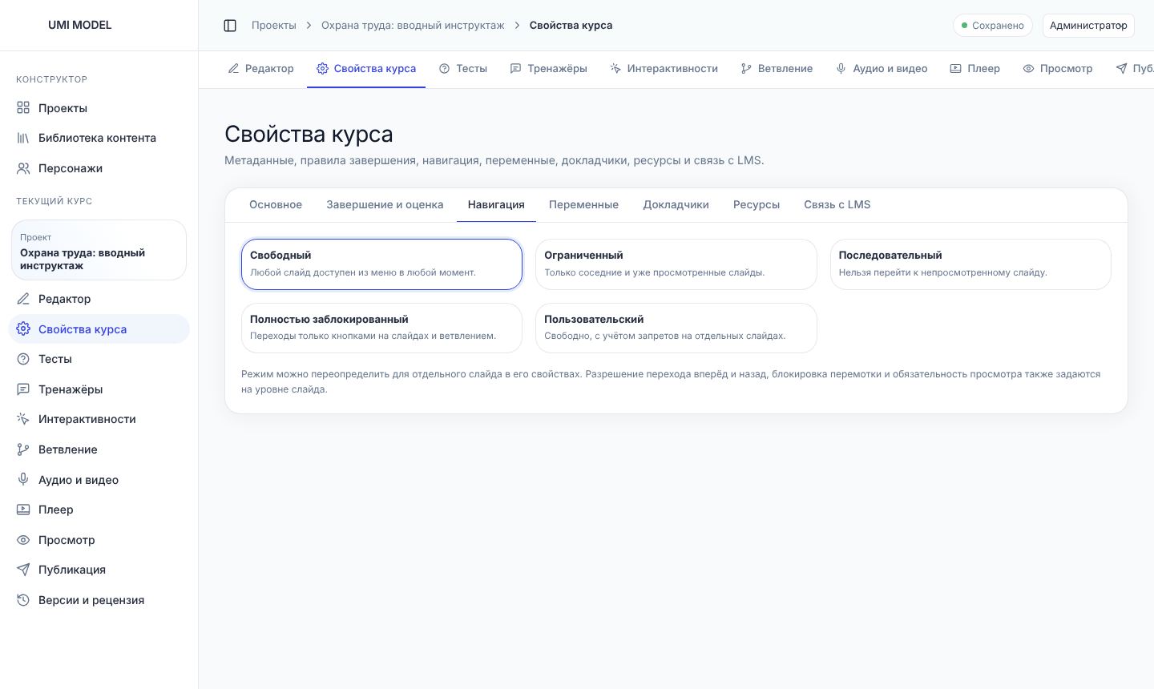Viewport: 1154px width, 689px height.
Task: Open Плеер from the sidebar
Action: tap(99, 510)
